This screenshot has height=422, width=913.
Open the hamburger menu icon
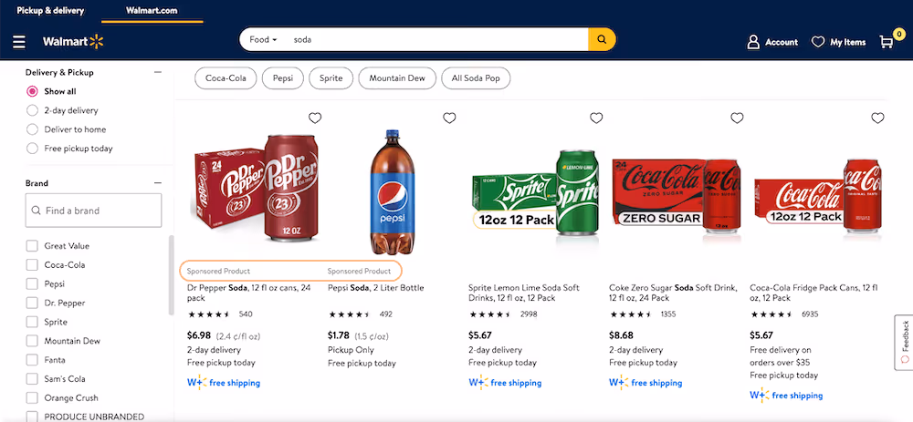(19, 42)
